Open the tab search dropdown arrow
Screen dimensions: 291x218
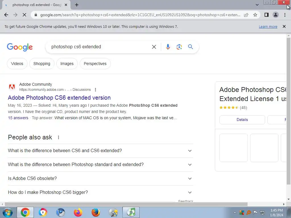257,5
